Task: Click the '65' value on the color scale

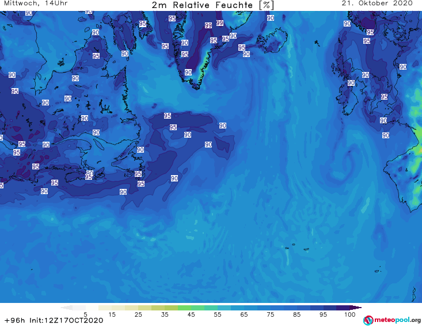Action: (244, 314)
